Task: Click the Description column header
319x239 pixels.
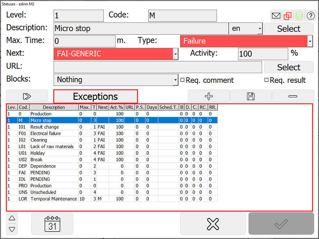Action: (54, 107)
